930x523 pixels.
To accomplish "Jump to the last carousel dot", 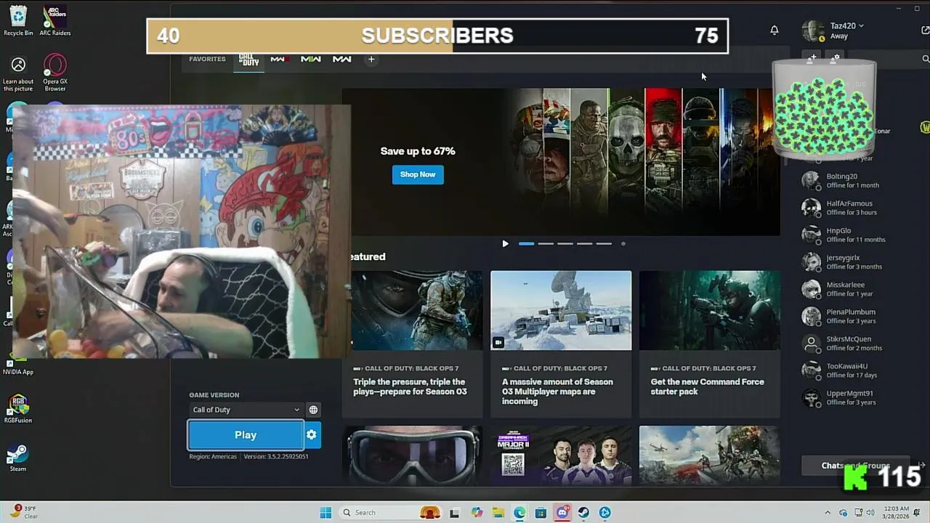I will pyautogui.click(x=623, y=244).
